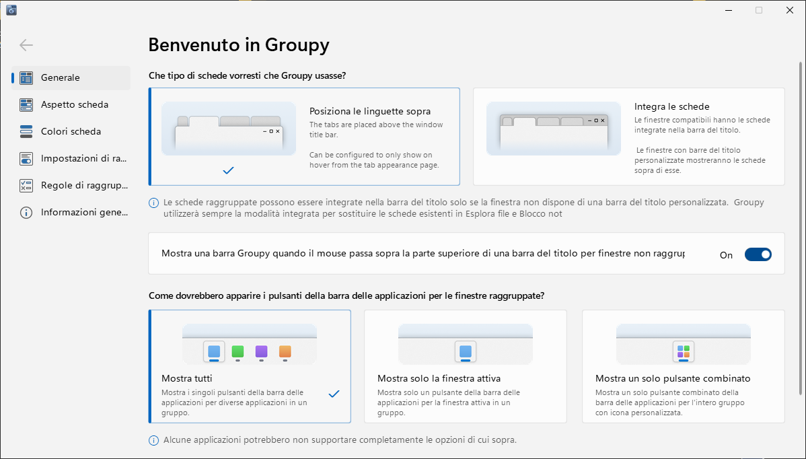
Task: Click the Generale sidebar icon
Action: [26, 77]
